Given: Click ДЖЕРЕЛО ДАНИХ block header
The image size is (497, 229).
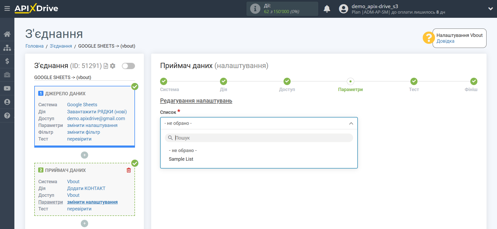Looking at the screenshot, I should (65, 94).
